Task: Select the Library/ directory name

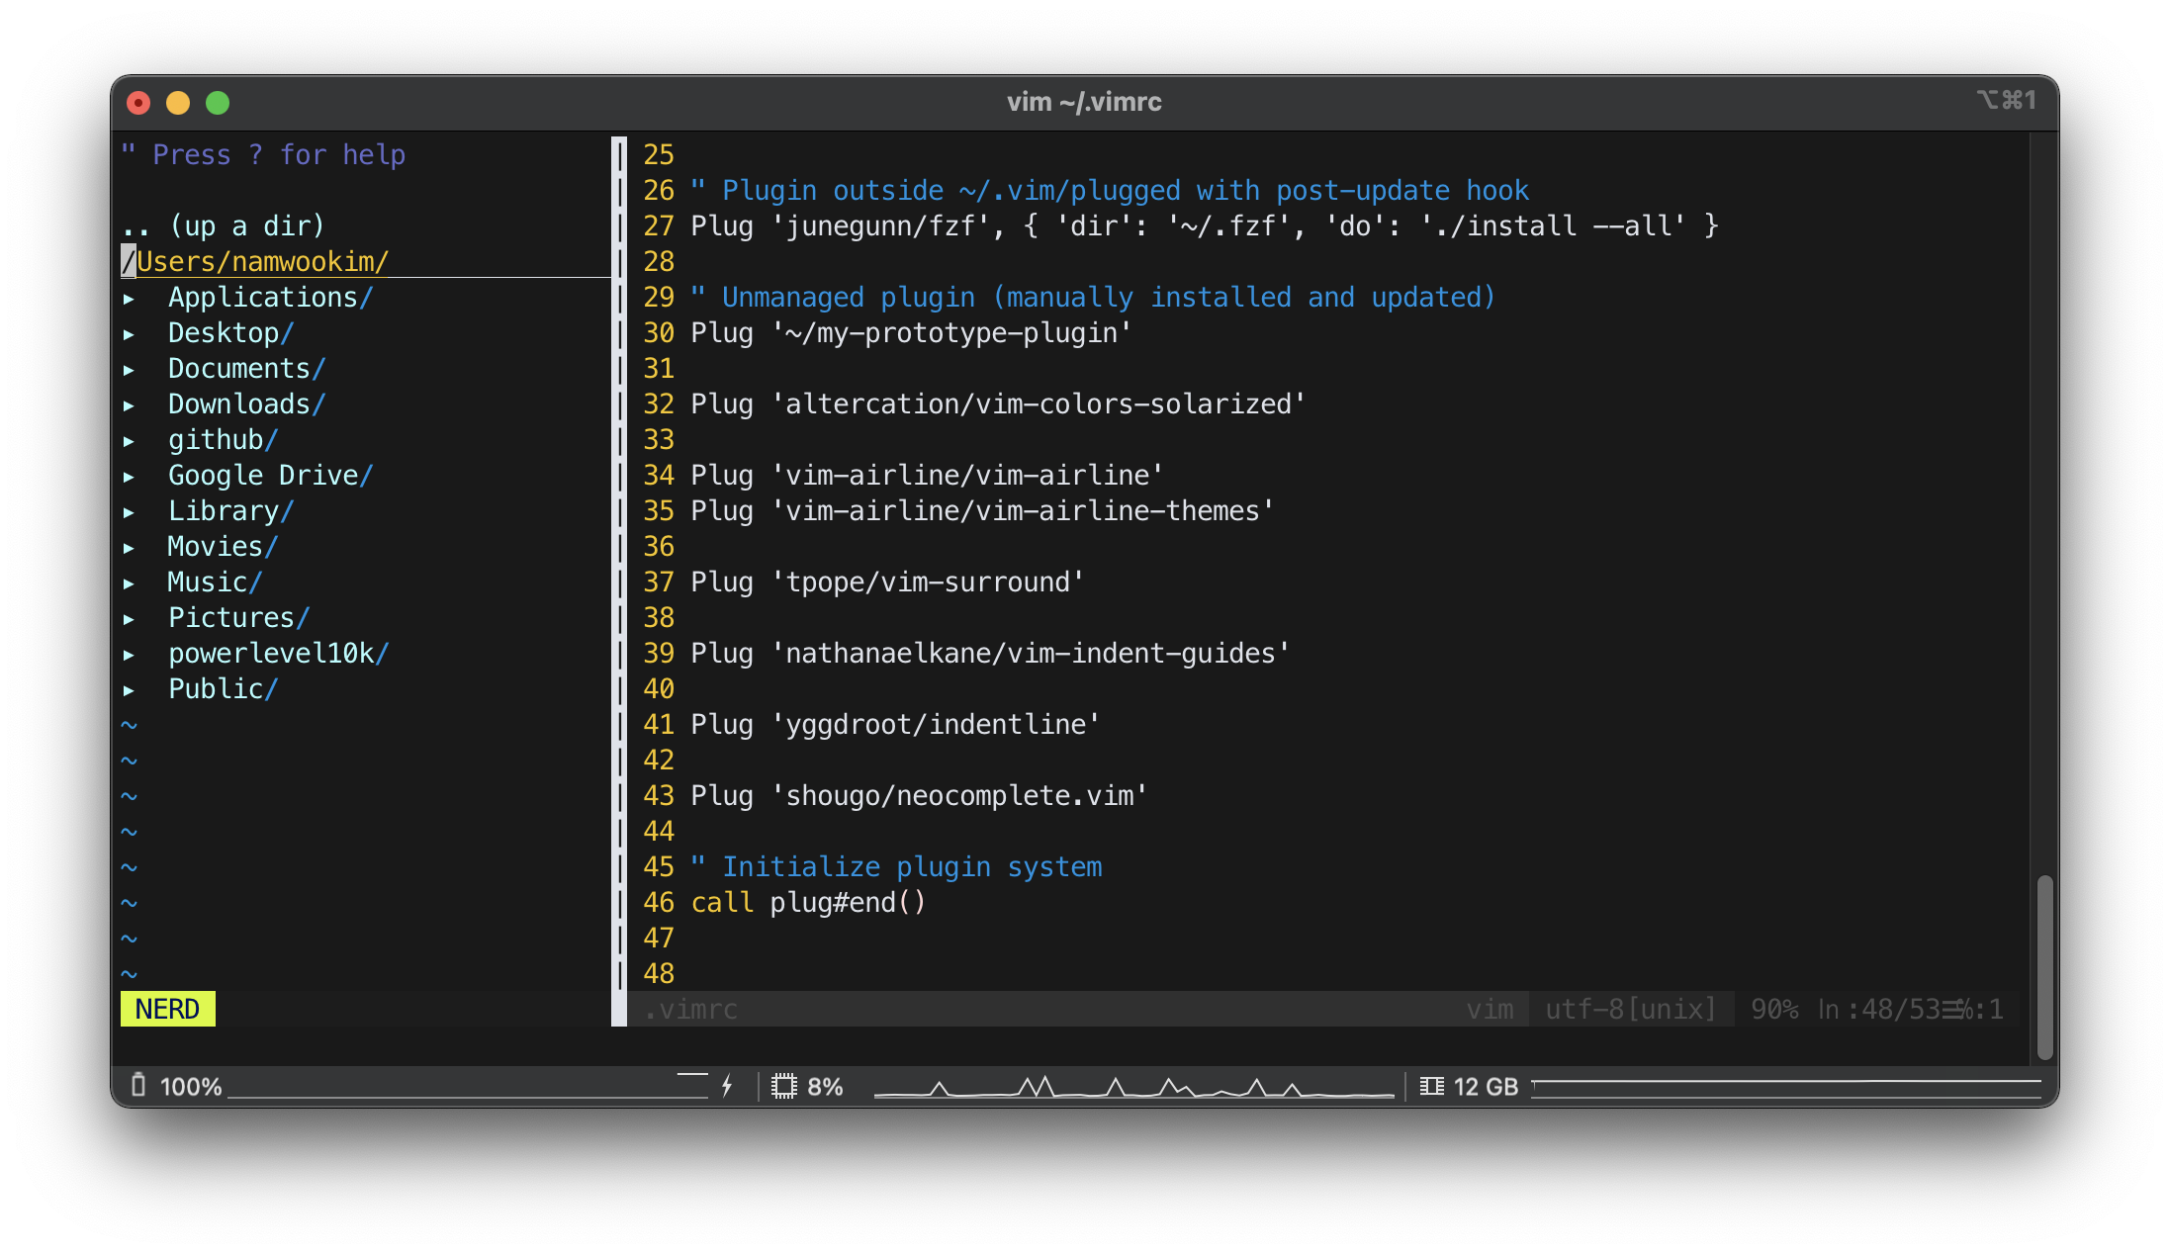Action: tap(230, 510)
